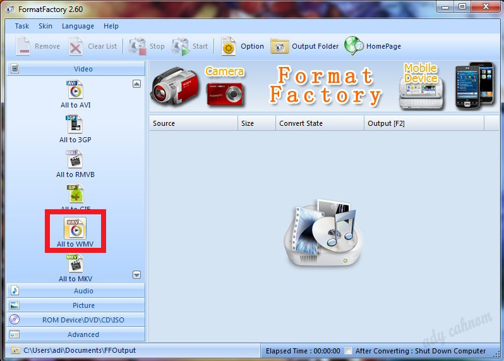This screenshot has width=504, height=361.
Task: Expand the Picture category panel
Action: (x=76, y=305)
